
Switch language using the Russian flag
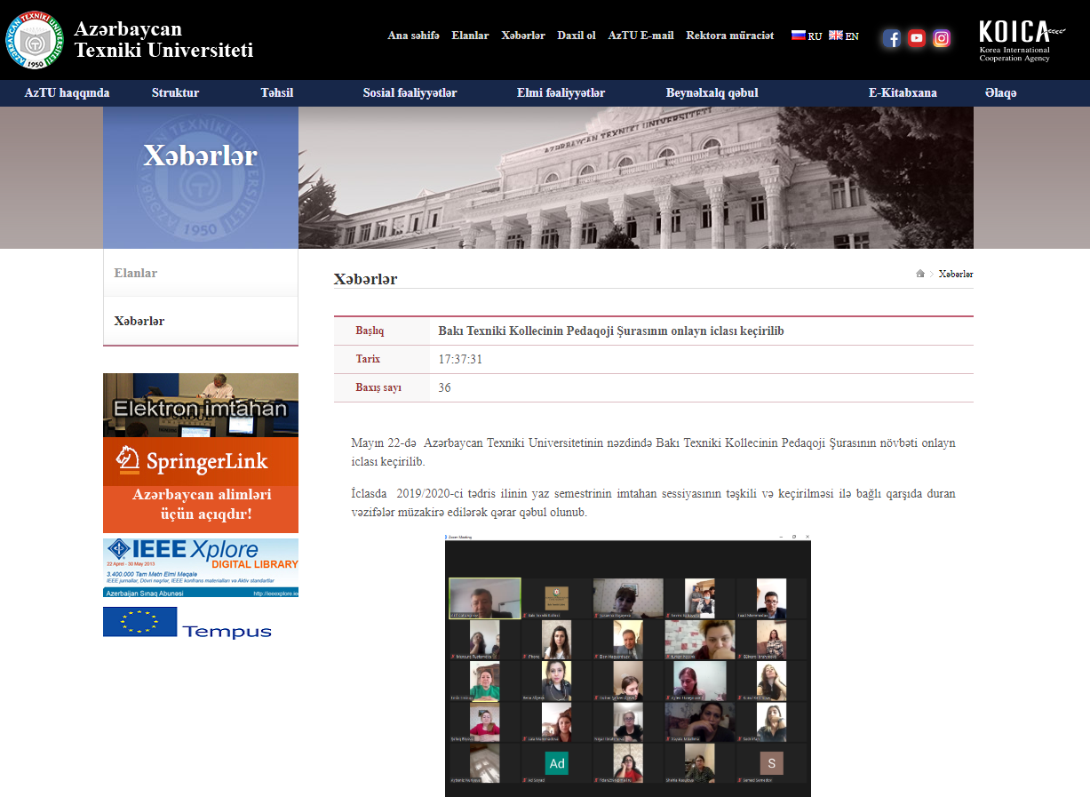[x=798, y=36]
